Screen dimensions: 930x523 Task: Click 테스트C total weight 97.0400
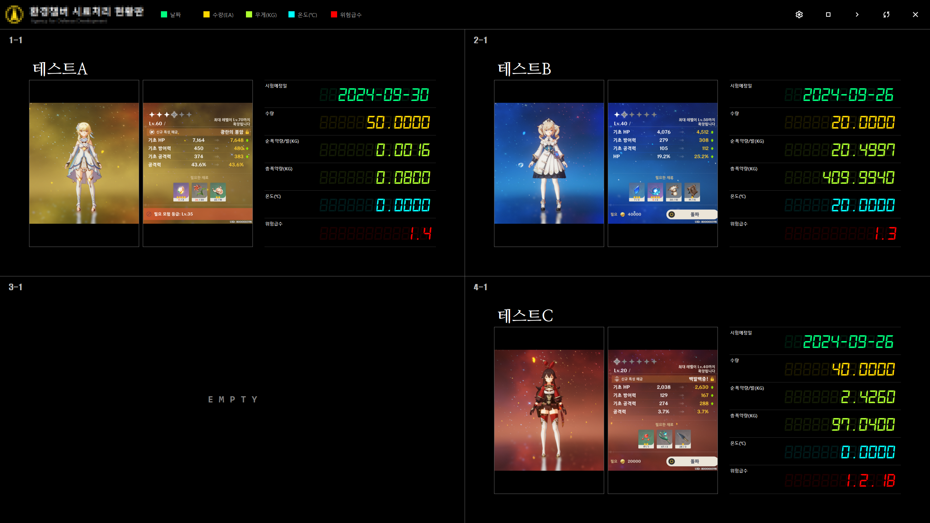pos(863,425)
